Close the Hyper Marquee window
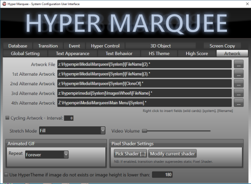The width and height of the screenshot is (251, 184). [x=247, y=4]
